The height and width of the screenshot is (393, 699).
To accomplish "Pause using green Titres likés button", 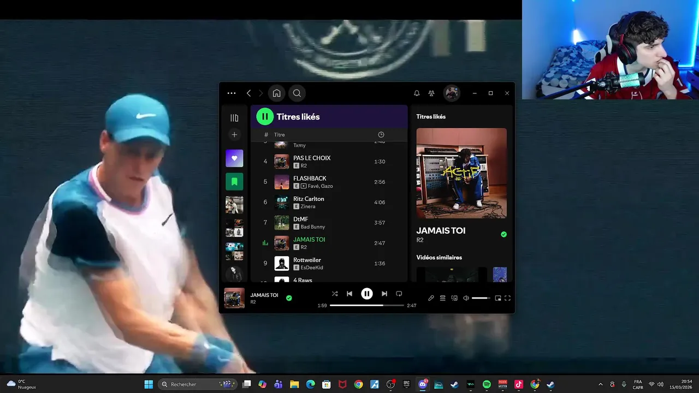I will [x=265, y=116].
